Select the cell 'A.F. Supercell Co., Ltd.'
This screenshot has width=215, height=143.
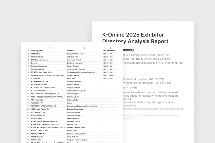coord(49,85)
